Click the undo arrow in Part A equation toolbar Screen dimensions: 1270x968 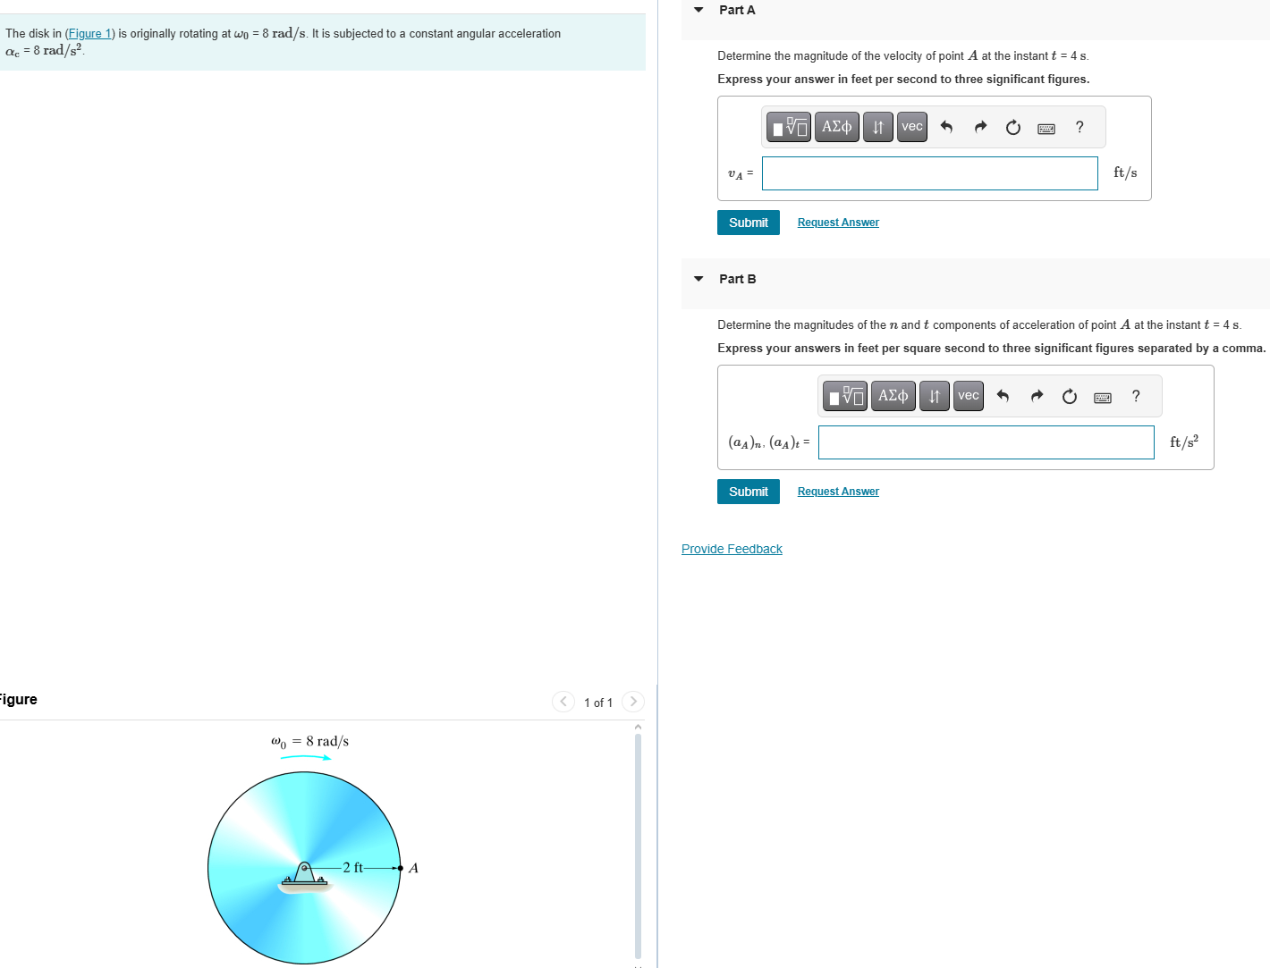pyautogui.click(x=946, y=127)
